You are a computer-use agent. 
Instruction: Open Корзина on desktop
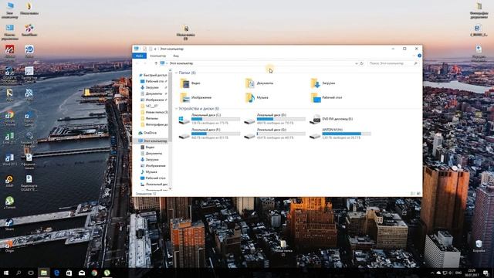point(479,246)
